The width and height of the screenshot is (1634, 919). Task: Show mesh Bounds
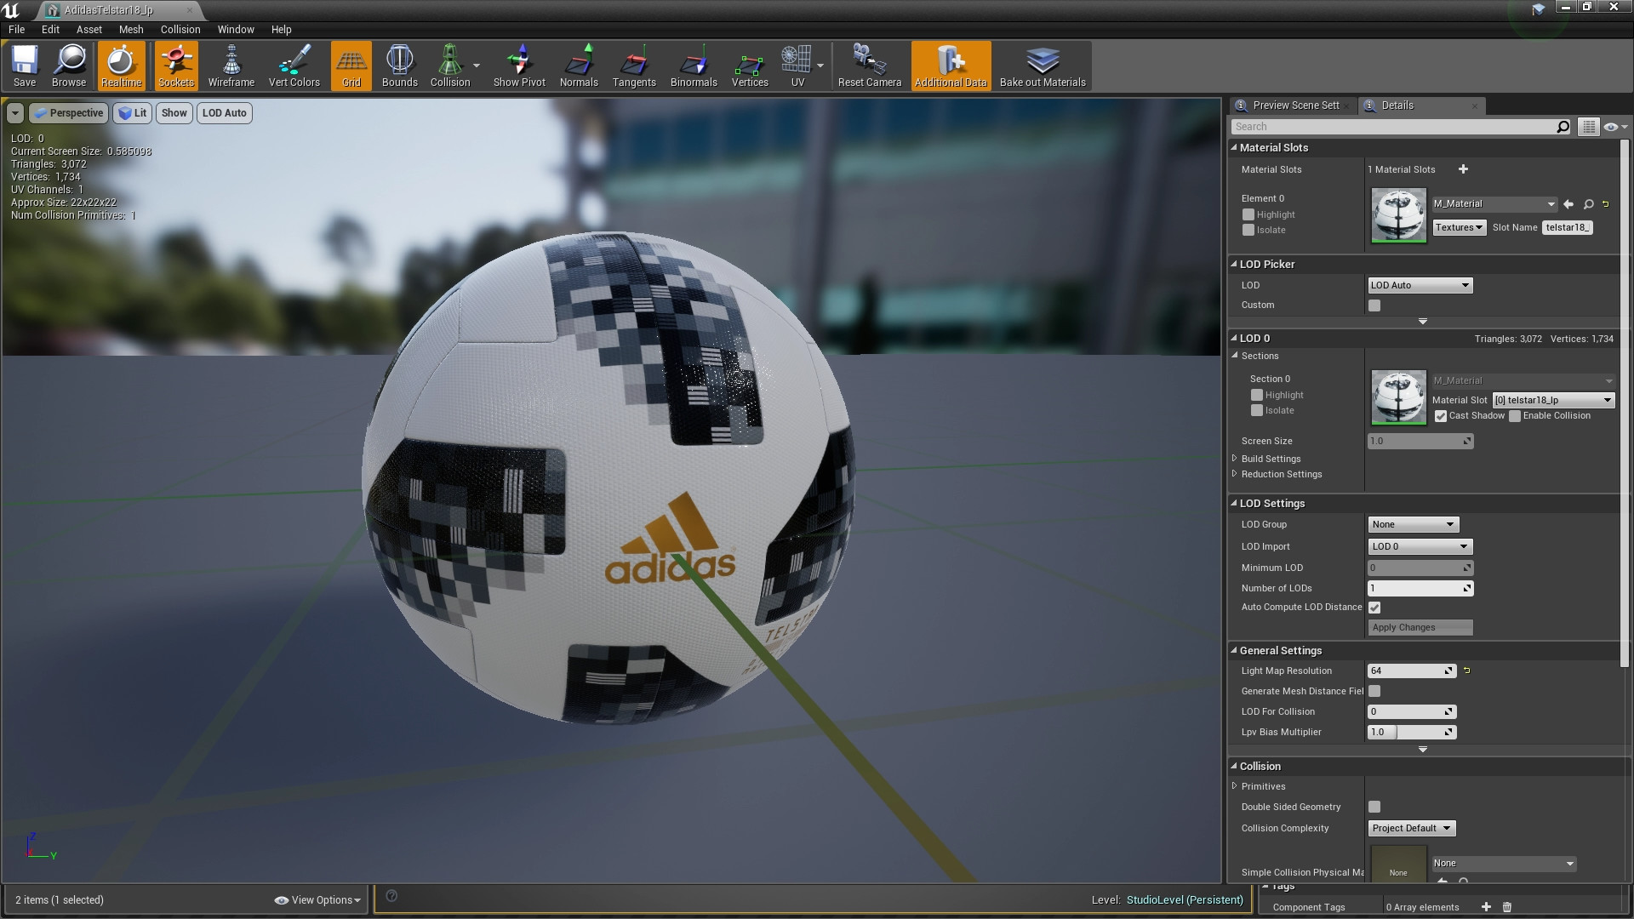400,66
